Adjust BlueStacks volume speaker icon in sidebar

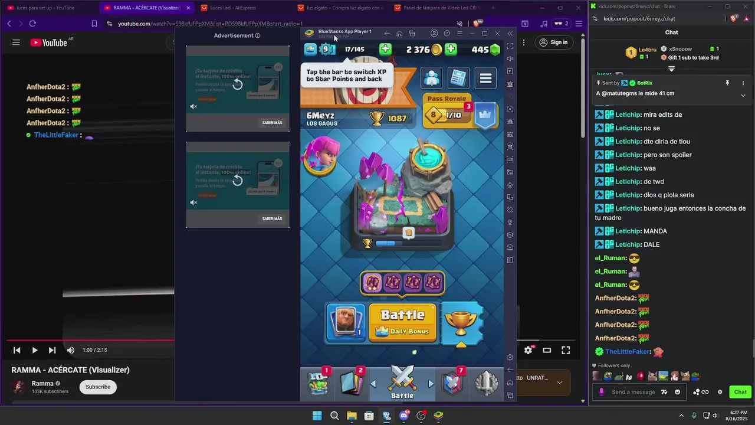click(510, 58)
